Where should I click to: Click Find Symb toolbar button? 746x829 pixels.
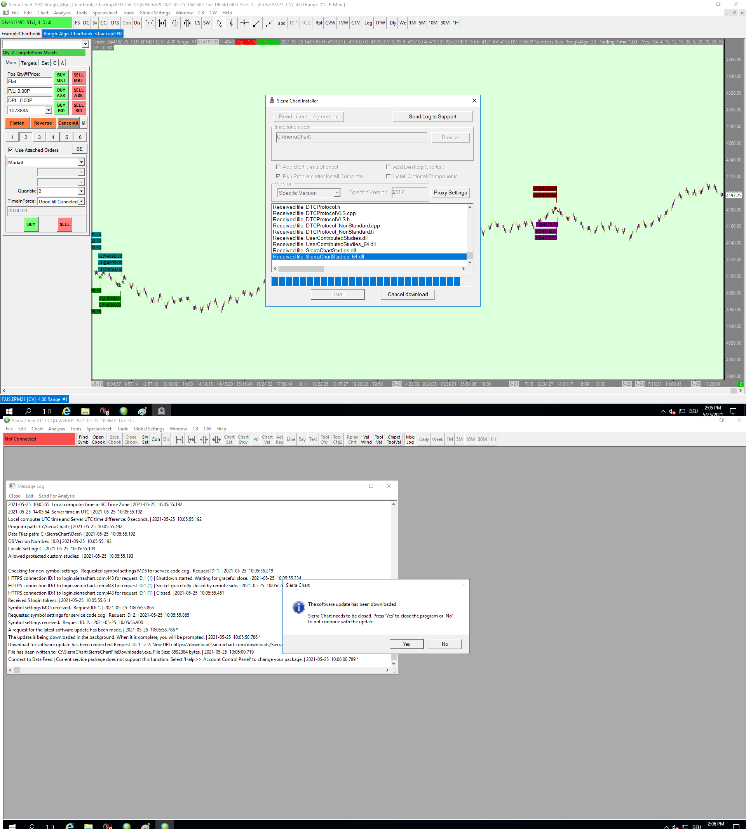coord(83,439)
